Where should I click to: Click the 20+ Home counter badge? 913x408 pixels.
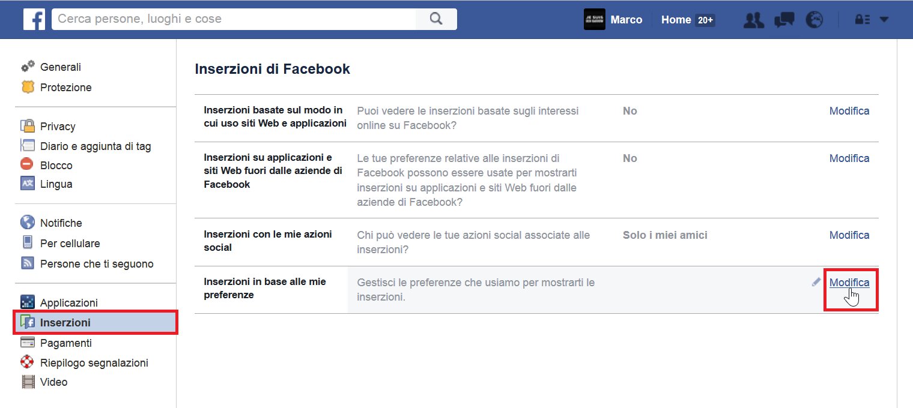pyautogui.click(x=705, y=20)
